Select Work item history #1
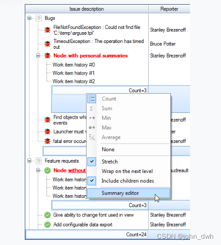The width and height of the screenshot is (221, 245). coord(74,73)
